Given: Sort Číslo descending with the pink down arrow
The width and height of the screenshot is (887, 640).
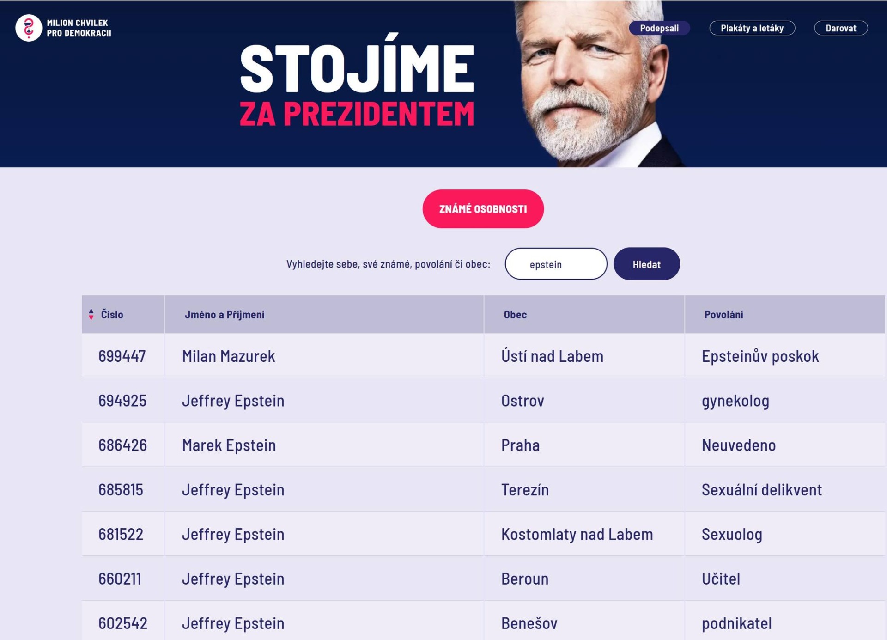Looking at the screenshot, I should coord(91,318).
